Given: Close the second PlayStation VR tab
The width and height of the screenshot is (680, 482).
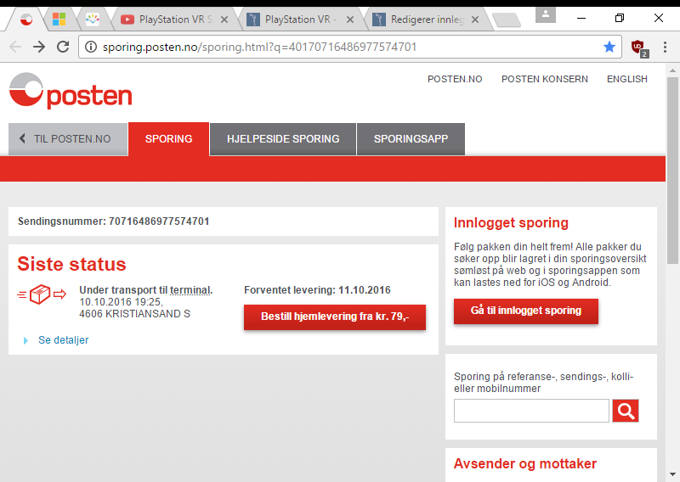Looking at the screenshot, I should tap(350, 20).
